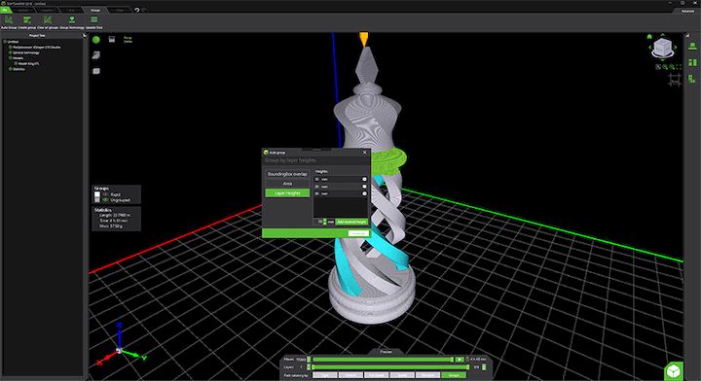Click the module height value input field

point(317,222)
